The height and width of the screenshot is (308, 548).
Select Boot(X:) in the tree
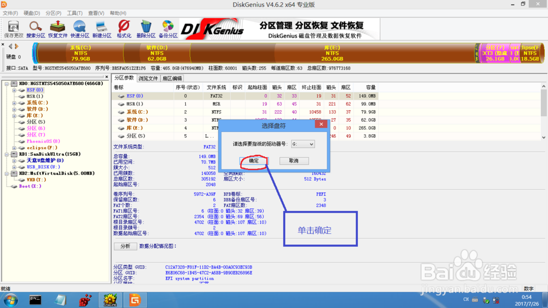point(30,186)
